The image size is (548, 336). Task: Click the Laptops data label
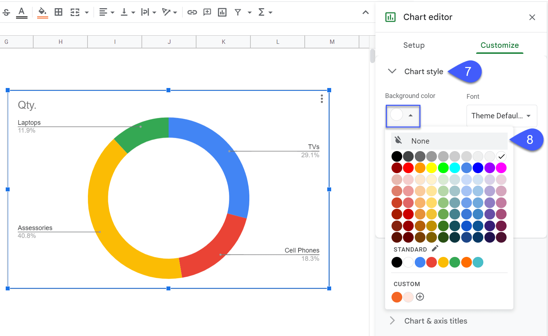point(29,123)
